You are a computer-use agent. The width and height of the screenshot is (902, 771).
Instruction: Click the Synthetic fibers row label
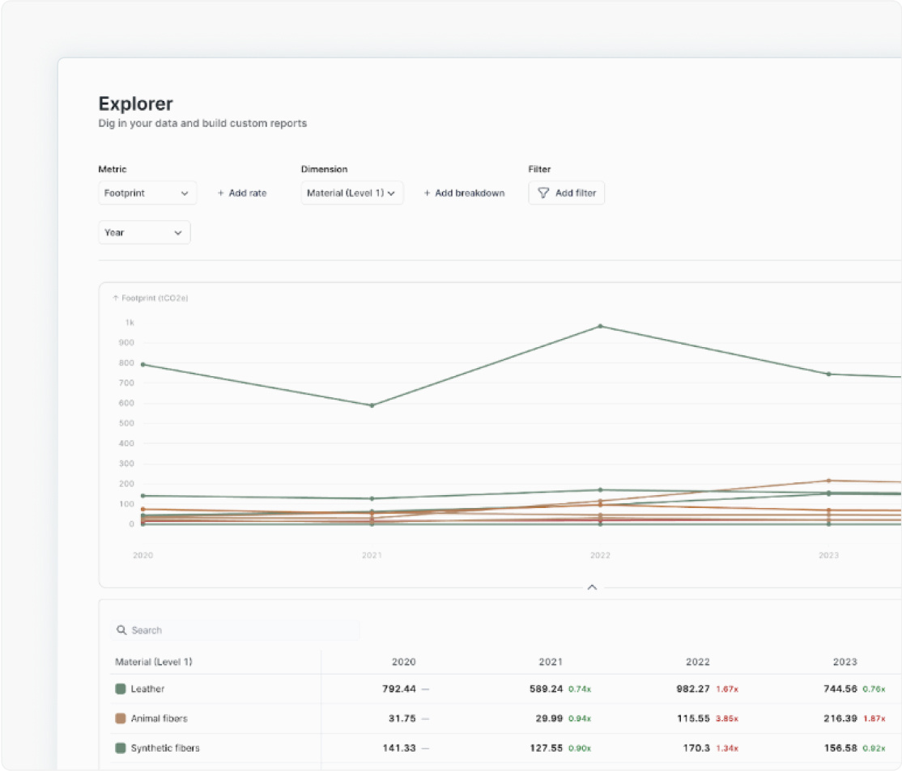[165, 748]
